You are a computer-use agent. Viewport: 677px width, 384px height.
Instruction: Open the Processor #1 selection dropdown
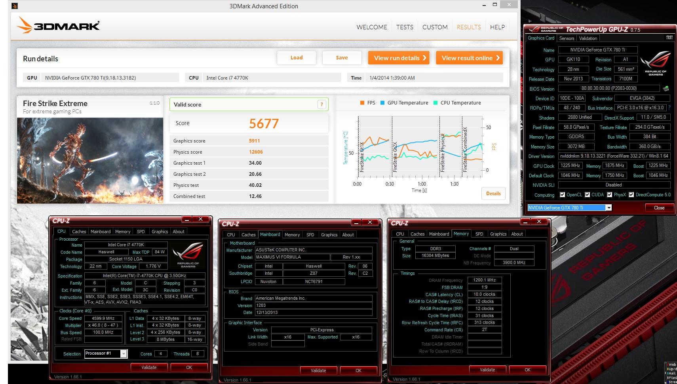click(x=124, y=354)
